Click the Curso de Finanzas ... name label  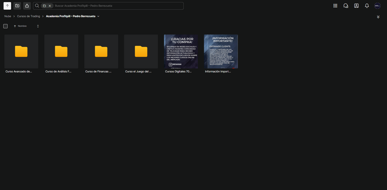click(x=98, y=72)
